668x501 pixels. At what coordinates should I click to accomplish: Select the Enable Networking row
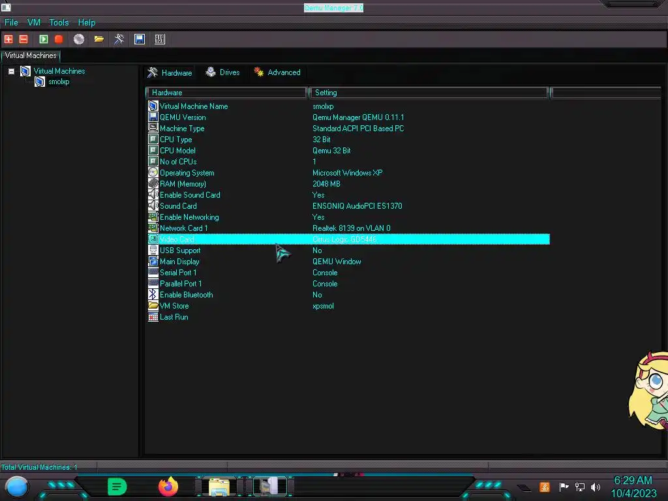pos(348,217)
